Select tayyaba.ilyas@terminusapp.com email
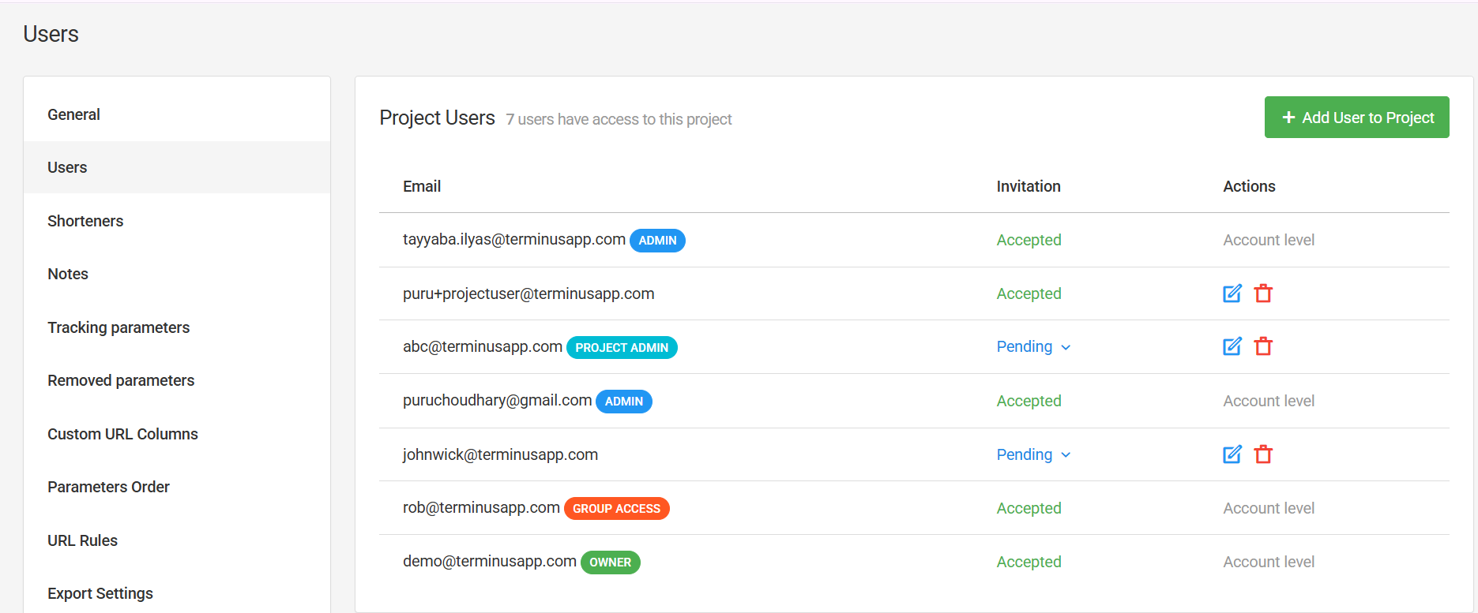This screenshot has height=613, width=1478. (514, 240)
